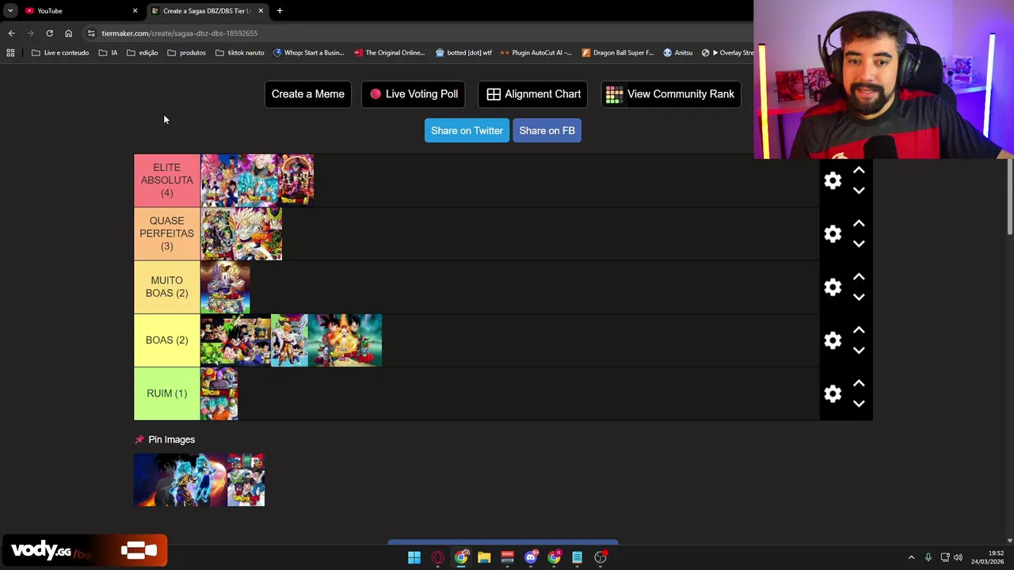Viewport: 1014px width, 570px height.
Task: Move QUASE PERFEITAS tier down with chevron
Action: [x=859, y=244]
